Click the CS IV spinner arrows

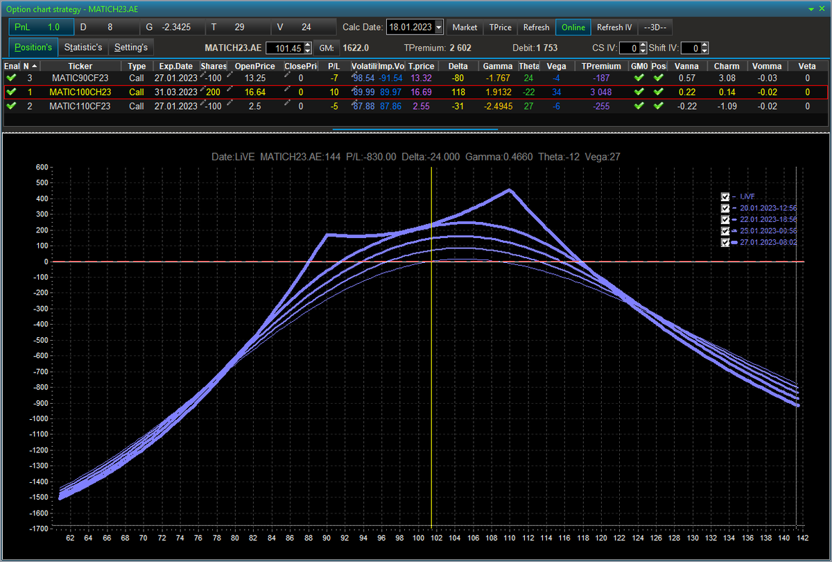pos(643,48)
